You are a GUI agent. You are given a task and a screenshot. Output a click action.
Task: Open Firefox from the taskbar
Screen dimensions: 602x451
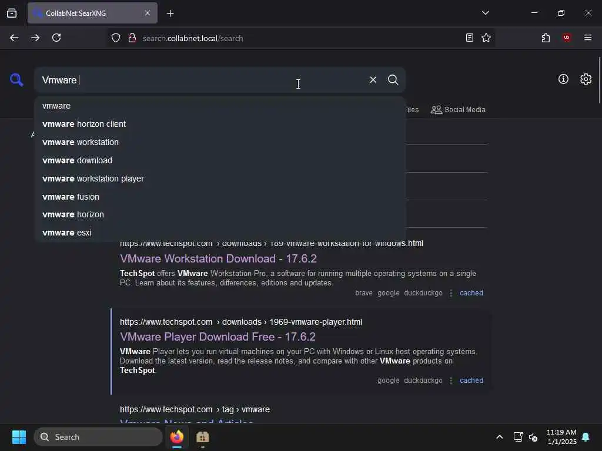pos(177,437)
